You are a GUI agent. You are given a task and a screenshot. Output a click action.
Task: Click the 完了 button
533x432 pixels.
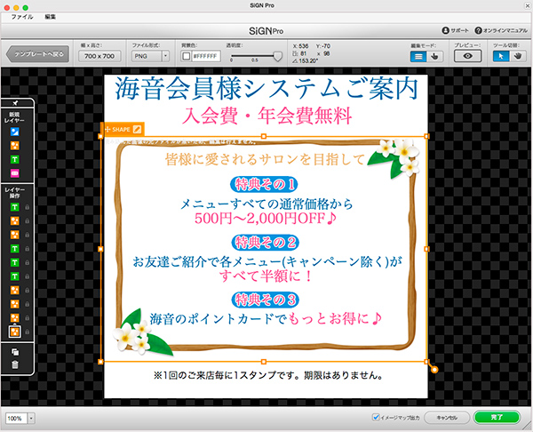click(x=497, y=417)
